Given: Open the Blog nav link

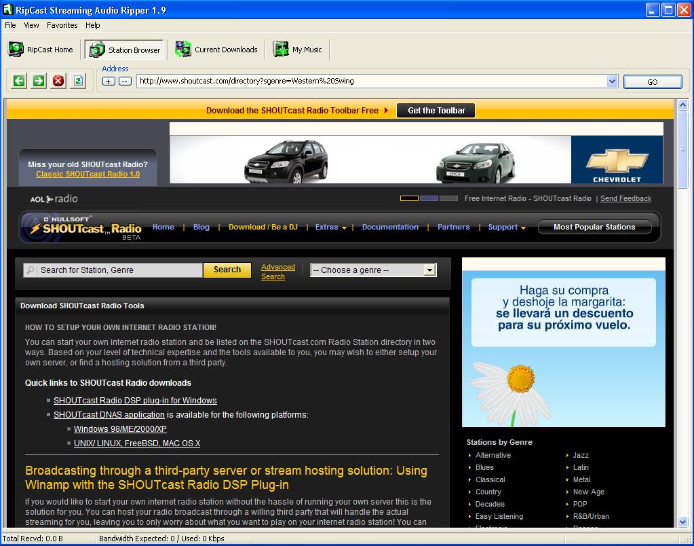Looking at the screenshot, I should pyautogui.click(x=201, y=227).
